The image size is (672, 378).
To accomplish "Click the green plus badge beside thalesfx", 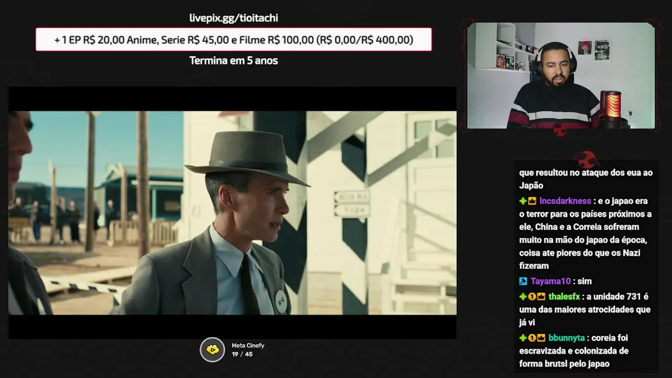I will pos(523,297).
